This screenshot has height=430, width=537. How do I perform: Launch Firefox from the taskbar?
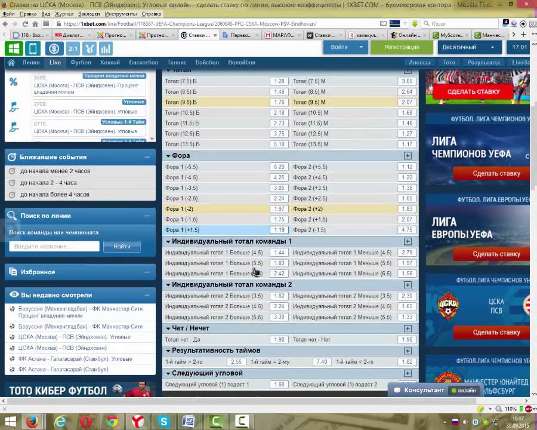click(33, 422)
